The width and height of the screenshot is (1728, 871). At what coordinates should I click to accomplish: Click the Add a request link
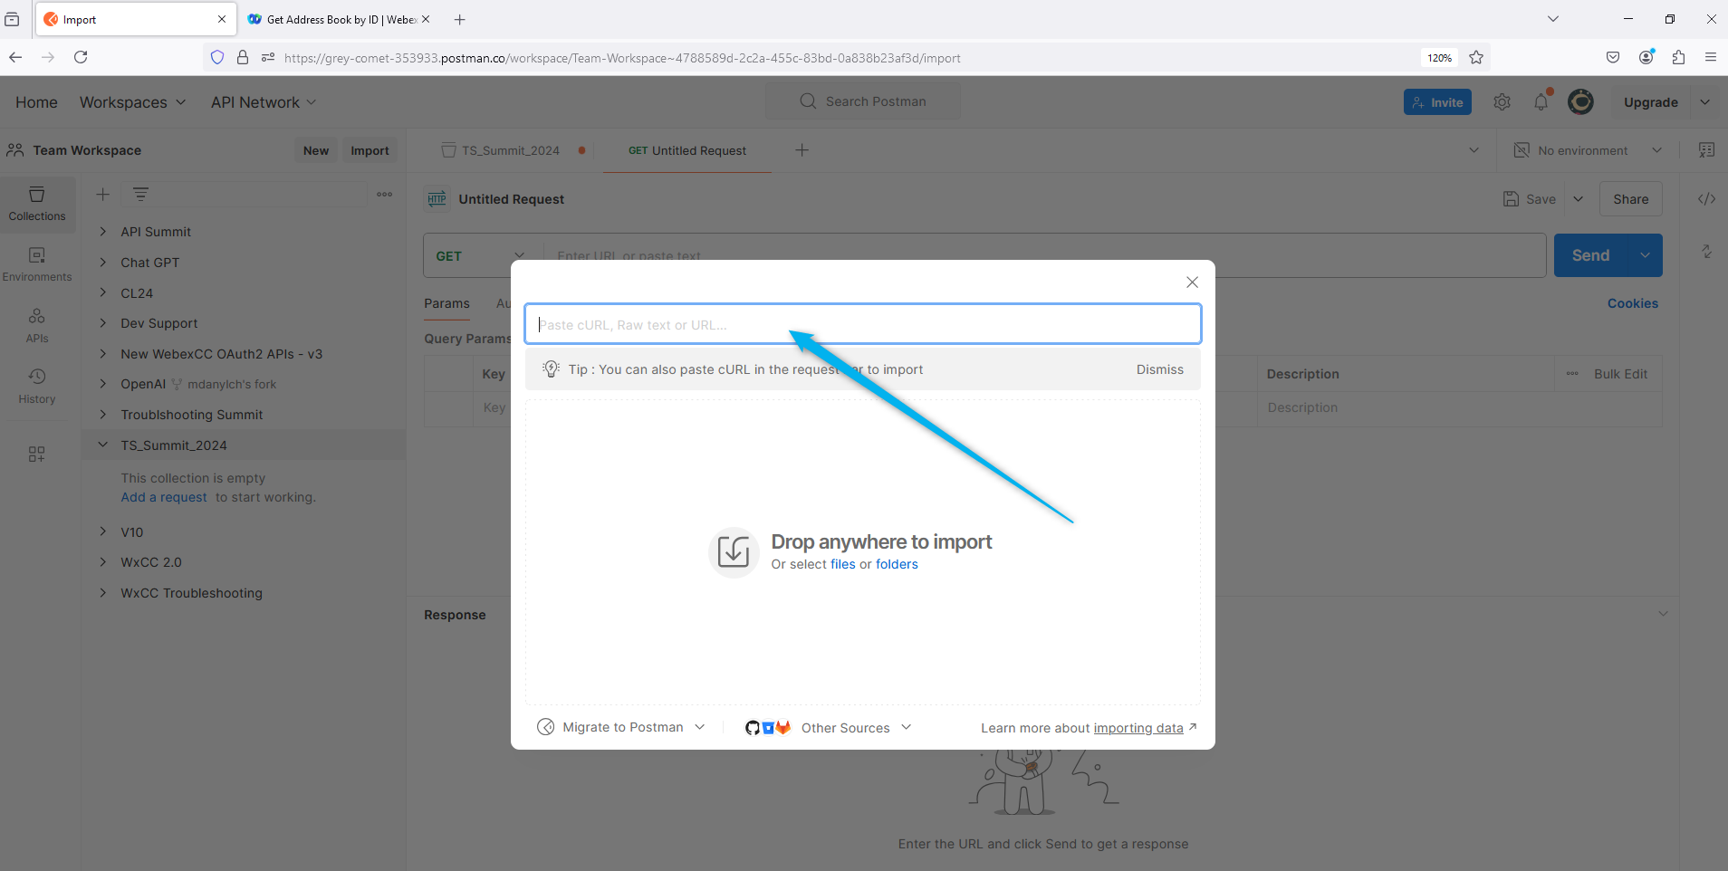point(164,497)
